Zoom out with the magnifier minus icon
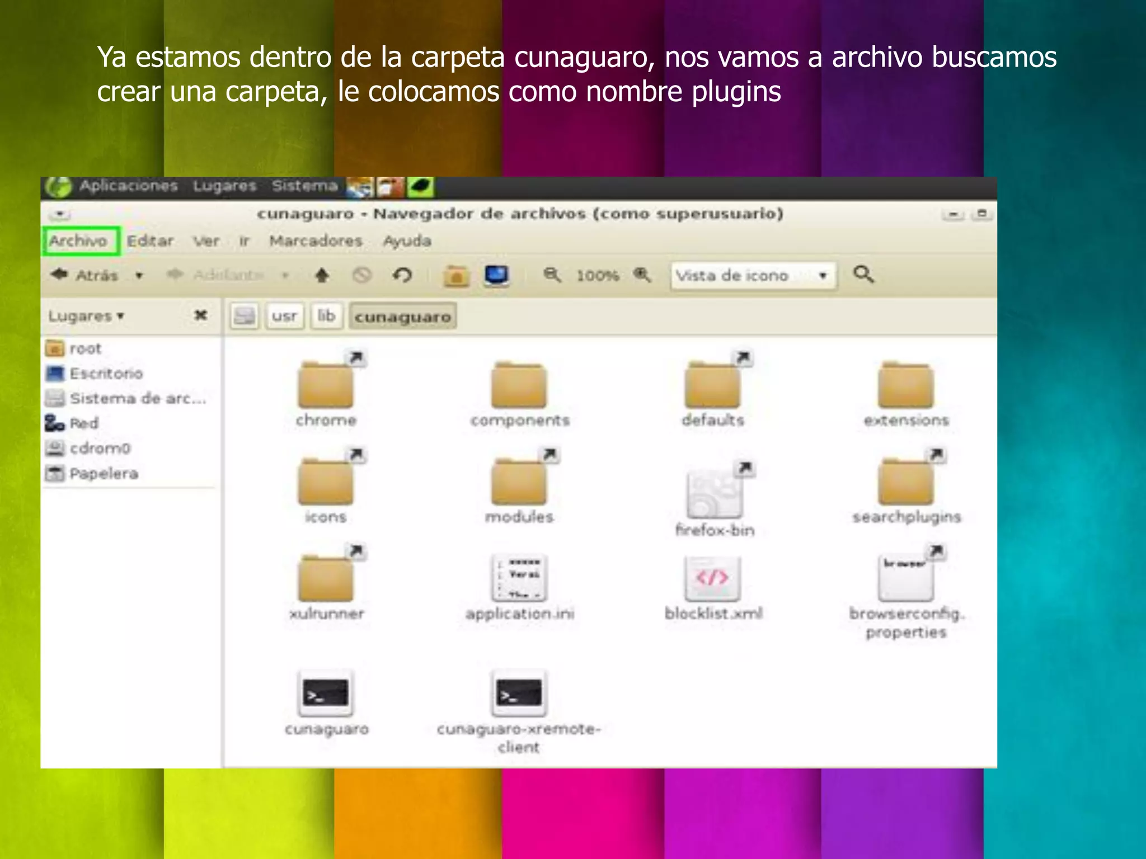Image resolution: width=1146 pixels, height=859 pixels. (x=552, y=275)
